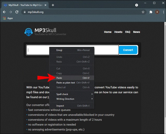Choose Inspect from the context menu
The height and width of the screenshot is (134, 166).
pyautogui.click(x=72, y=106)
